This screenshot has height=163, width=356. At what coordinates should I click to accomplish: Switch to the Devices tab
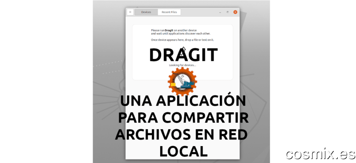[x=146, y=12]
